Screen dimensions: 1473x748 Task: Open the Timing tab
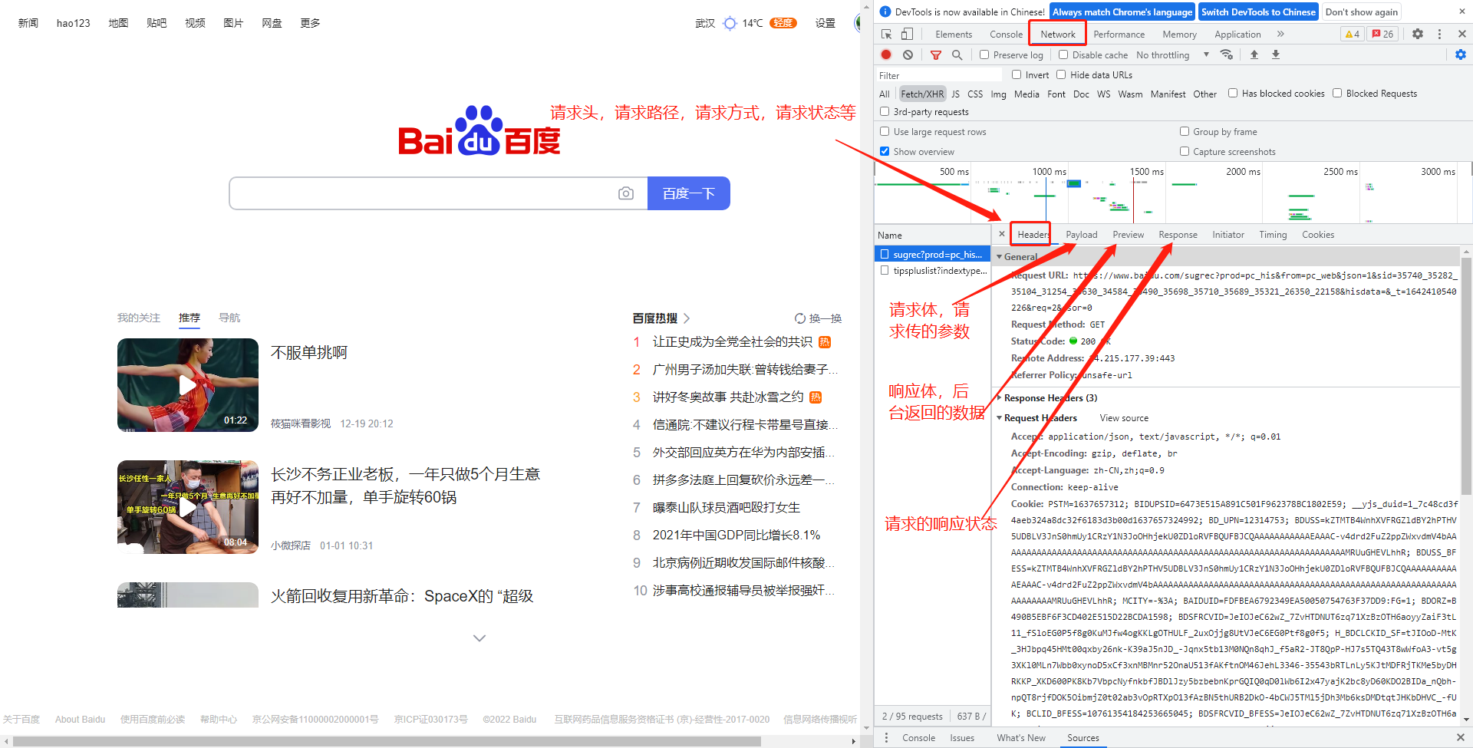click(1273, 235)
